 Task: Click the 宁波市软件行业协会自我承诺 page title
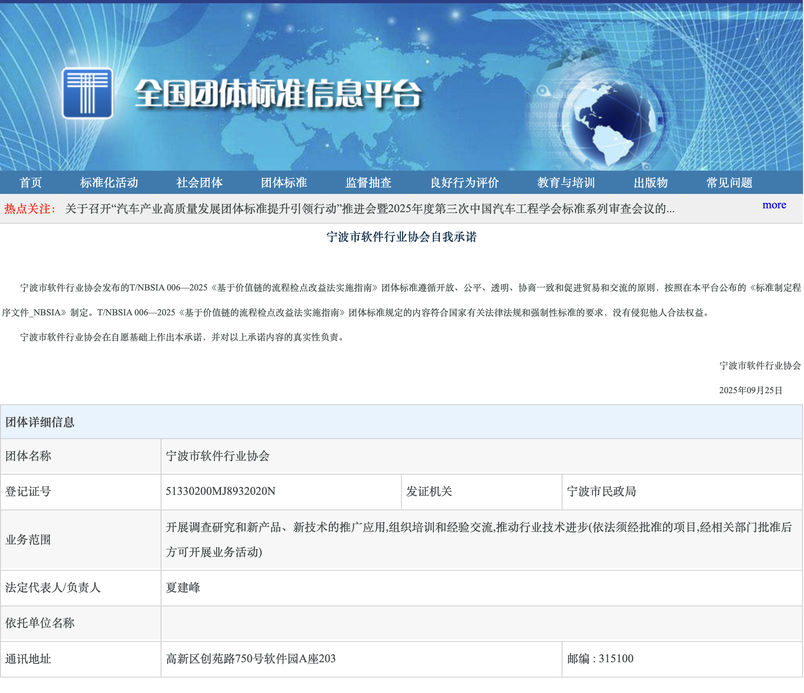tap(401, 237)
